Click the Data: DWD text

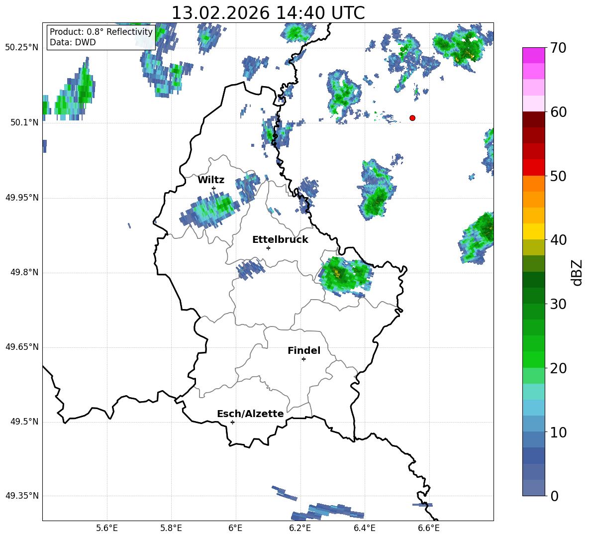tap(73, 42)
